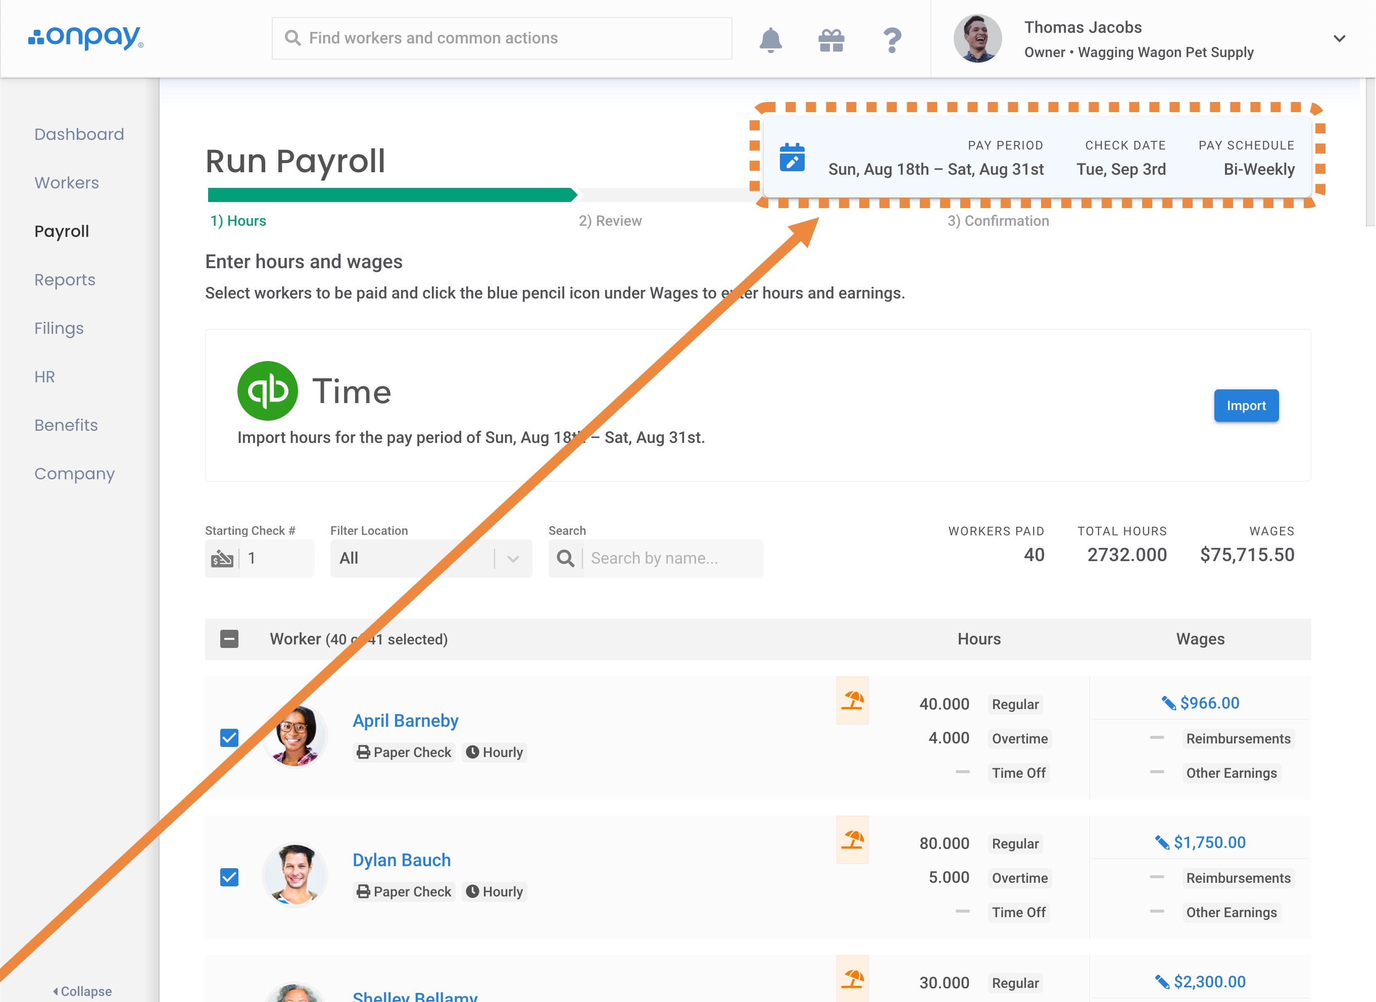Click the blue Import button
The image size is (1376, 1002).
[1246, 405]
